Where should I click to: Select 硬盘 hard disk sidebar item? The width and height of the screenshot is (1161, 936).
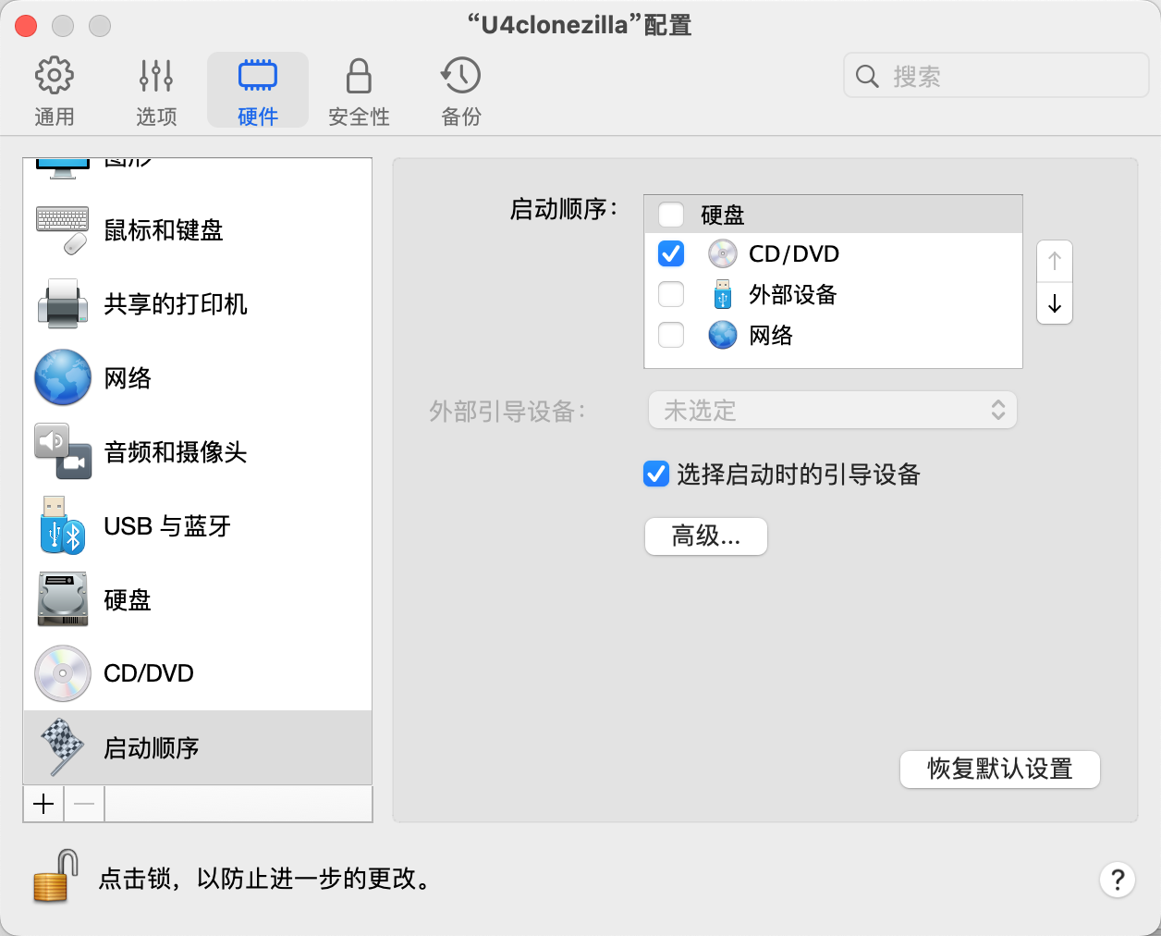tap(128, 600)
